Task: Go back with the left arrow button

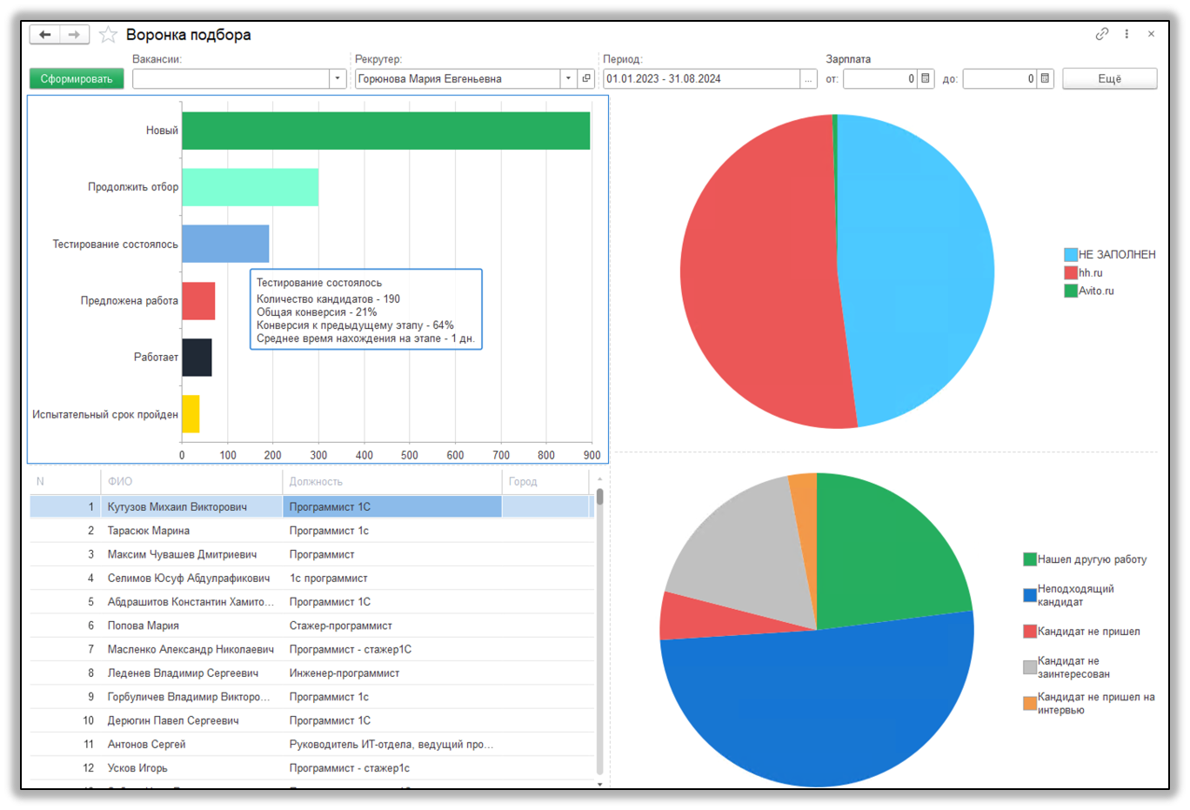Action: pyautogui.click(x=44, y=35)
